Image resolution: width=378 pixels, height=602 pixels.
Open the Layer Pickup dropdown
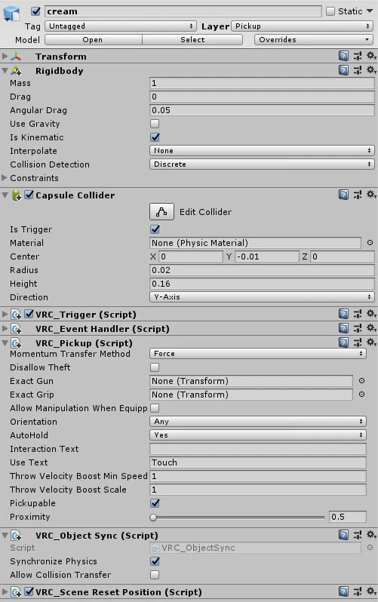303,26
